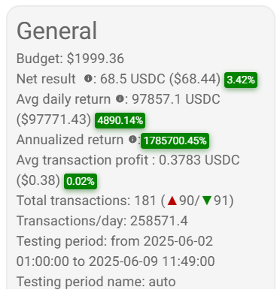Click the info icon beside Annualized return

click(132, 139)
